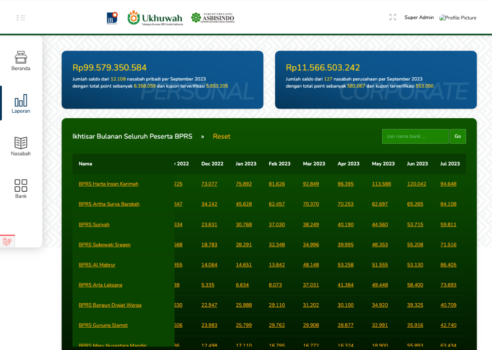Open BPRS Arta Leksana link

pyautogui.click(x=100, y=285)
